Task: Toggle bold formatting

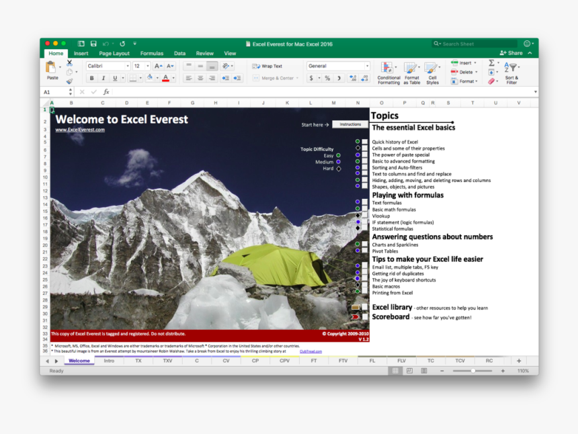Action: [x=91, y=78]
